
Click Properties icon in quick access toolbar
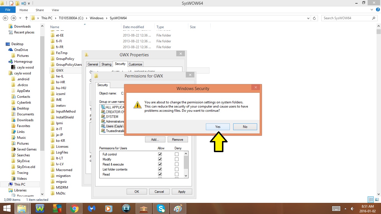11,3
